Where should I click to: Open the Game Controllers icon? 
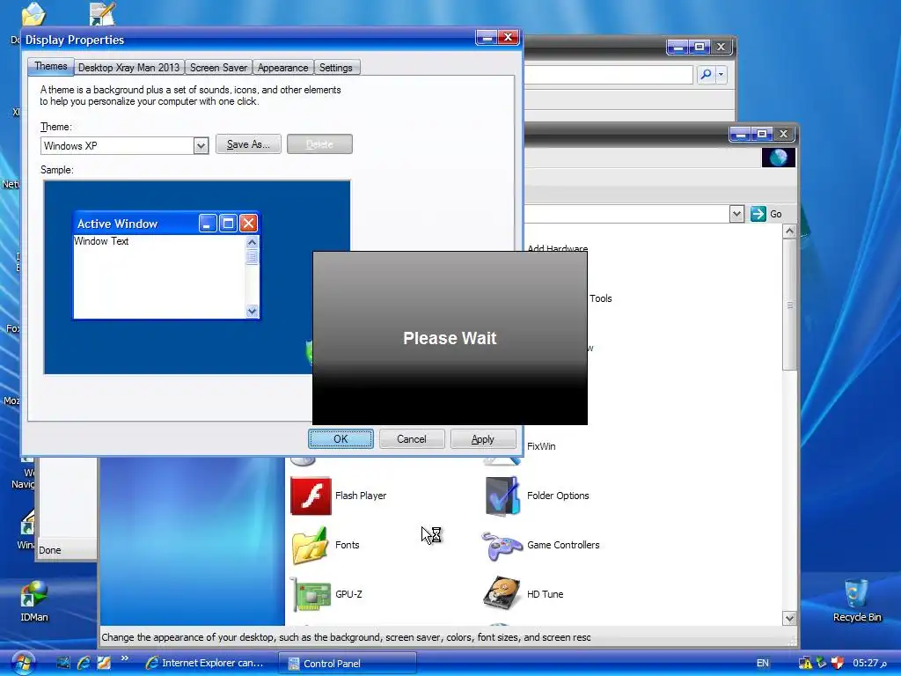pyautogui.click(x=502, y=546)
